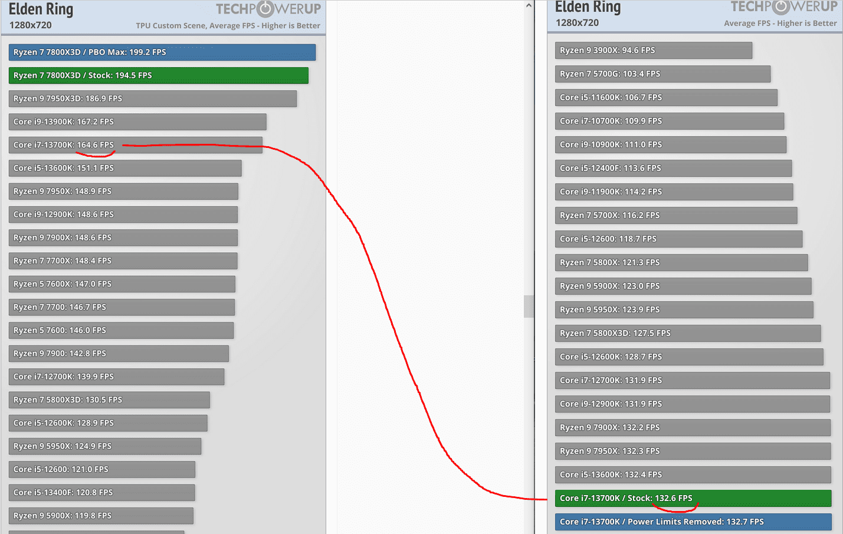Click the 'TPU Custom Scene, Average FPS - Higher is Better' caption

(x=228, y=26)
